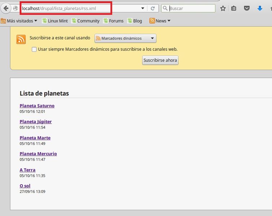Check Usar siempre Marcadores dinámicos checkbox
The height and width of the screenshot is (216, 272).
[34, 49]
